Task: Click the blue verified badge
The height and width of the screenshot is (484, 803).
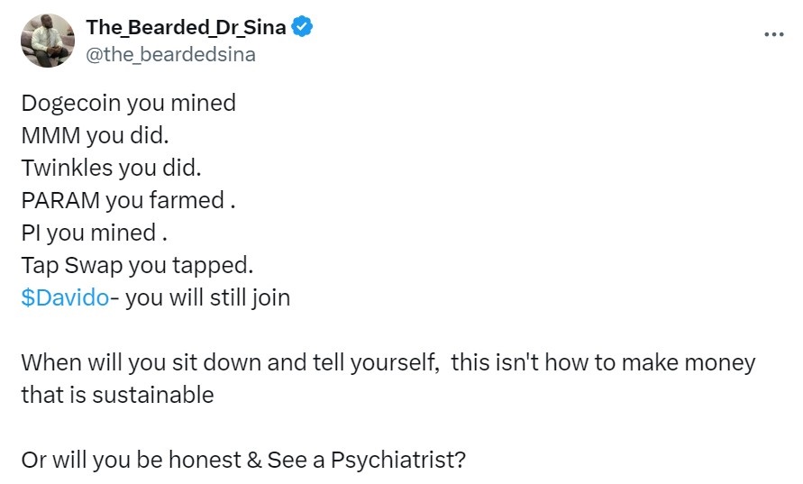Action: pos(302,27)
